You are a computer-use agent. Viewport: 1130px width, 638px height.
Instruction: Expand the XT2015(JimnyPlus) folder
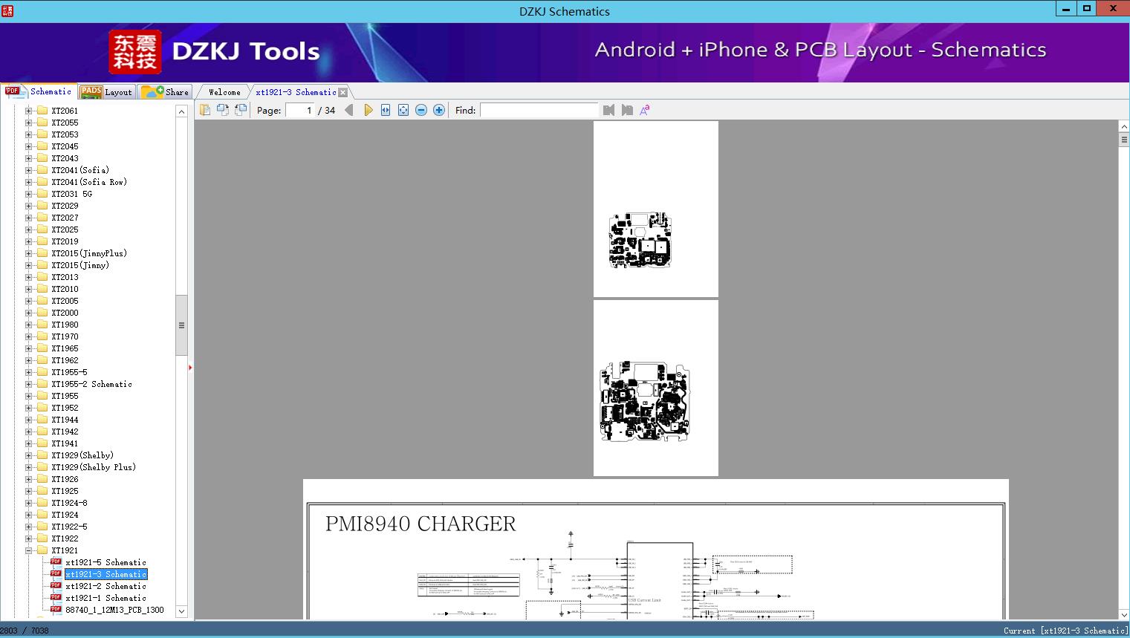(x=28, y=253)
